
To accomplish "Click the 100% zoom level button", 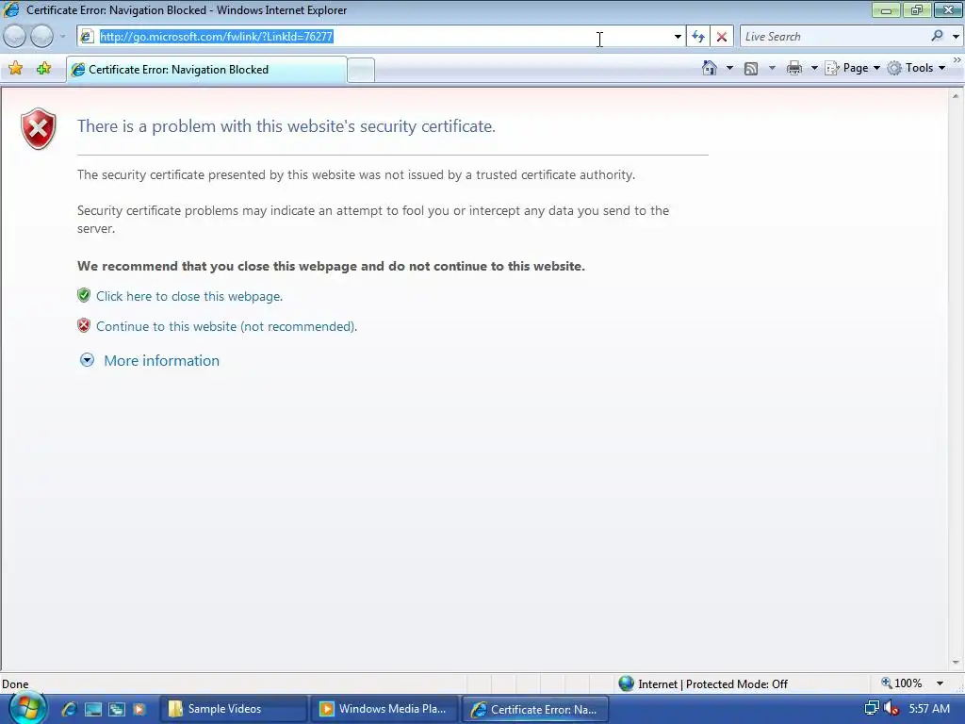I will coord(902,683).
